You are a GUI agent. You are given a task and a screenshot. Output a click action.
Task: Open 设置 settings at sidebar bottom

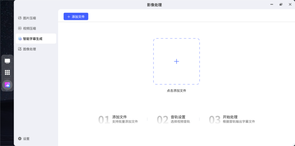24,139
